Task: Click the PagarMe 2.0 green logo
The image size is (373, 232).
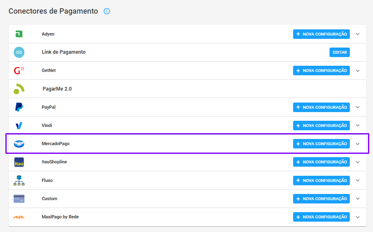Action: click(x=19, y=89)
